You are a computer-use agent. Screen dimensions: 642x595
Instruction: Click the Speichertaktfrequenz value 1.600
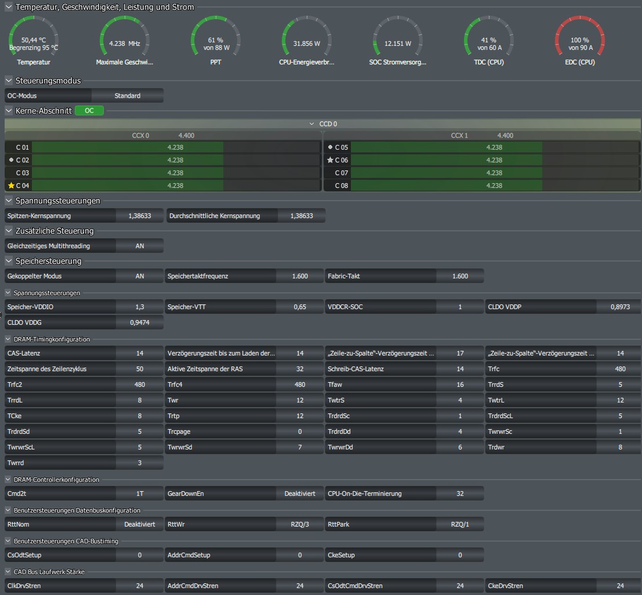[300, 276]
